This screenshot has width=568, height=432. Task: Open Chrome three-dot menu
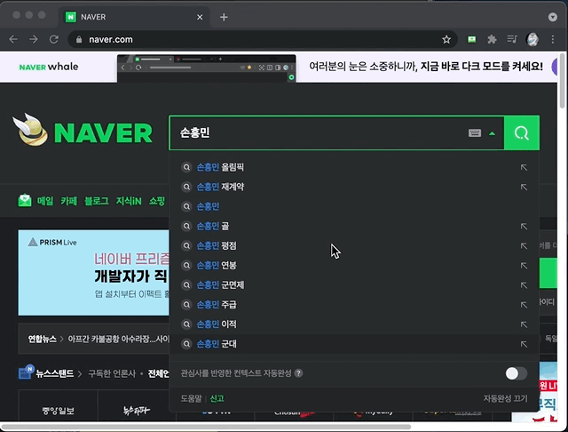(552, 39)
